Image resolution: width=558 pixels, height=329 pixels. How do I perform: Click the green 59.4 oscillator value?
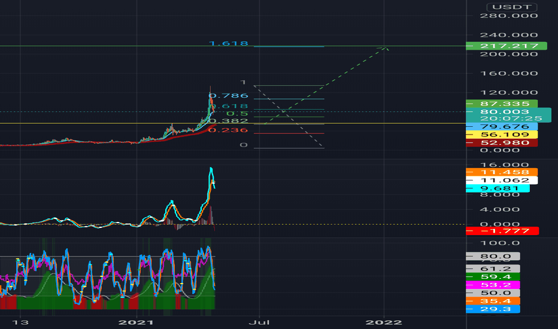[x=493, y=277]
